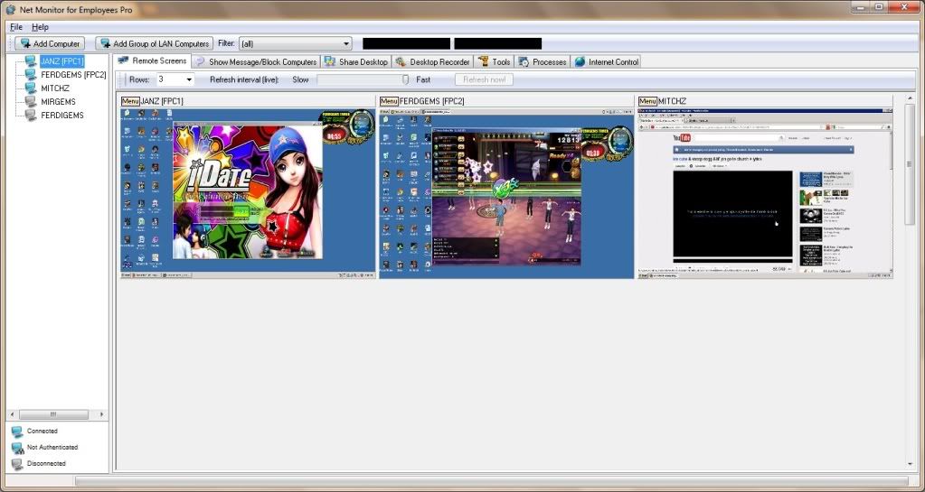
Task: Open Menu for JANZ [FPC1] screen
Action: point(130,101)
